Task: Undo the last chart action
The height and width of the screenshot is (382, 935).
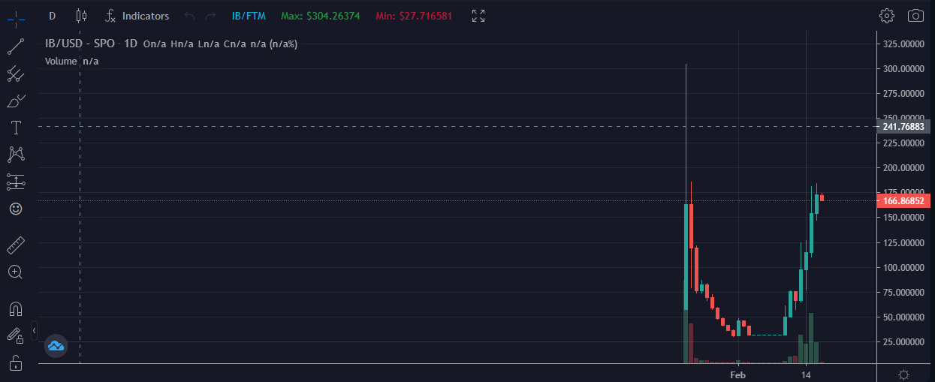Action: 189,16
